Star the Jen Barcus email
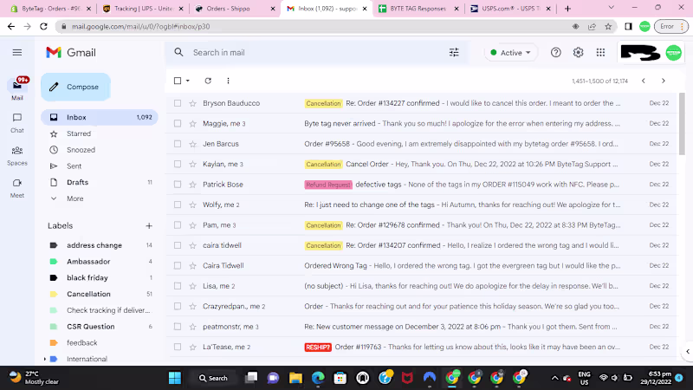Viewport: 693px width, 390px height. point(192,144)
